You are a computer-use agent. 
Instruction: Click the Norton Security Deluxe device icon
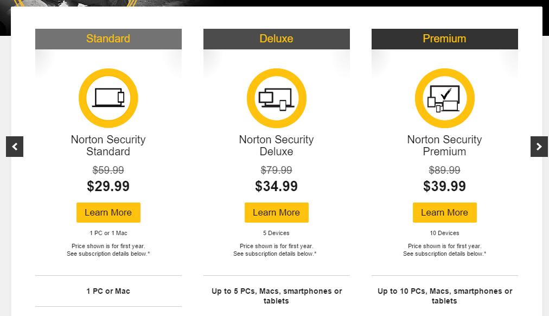277,98
